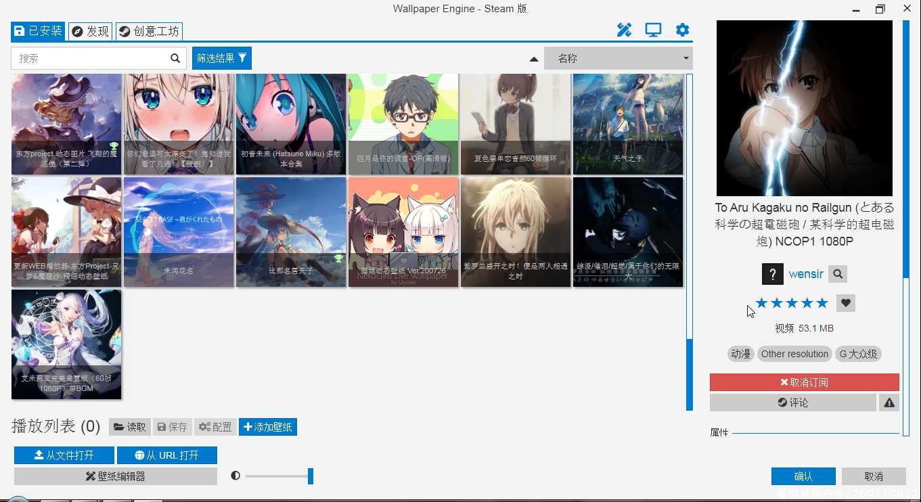This screenshot has width=921, height=502.
Task: Click 从 URL 打开 button
Action: 167,455
